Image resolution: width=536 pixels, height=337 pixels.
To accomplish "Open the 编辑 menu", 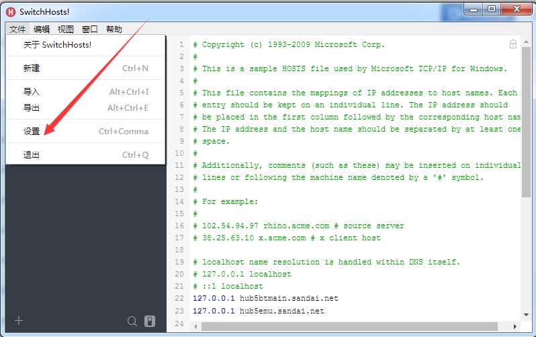I will click(42, 30).
